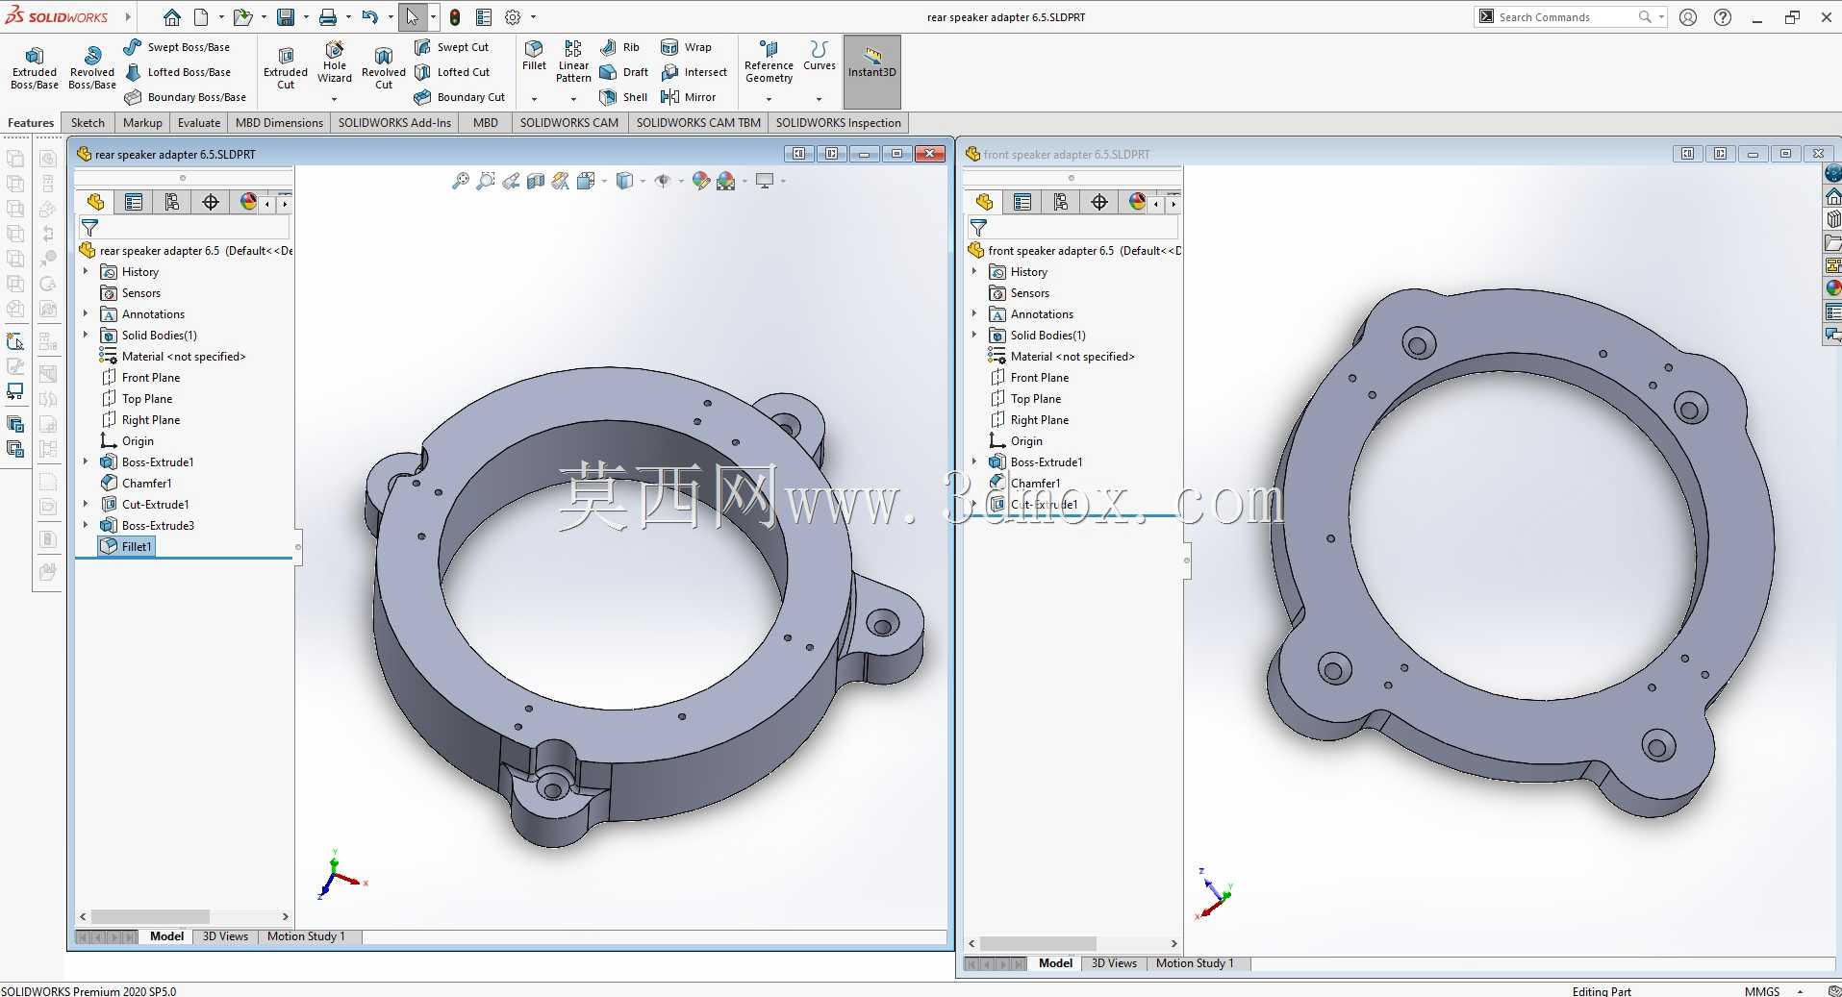Expand Annotations in rear adapter tree
1842x997 pixels.
pos(86,314)
